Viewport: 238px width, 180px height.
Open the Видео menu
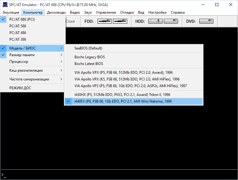pos(75,12)
